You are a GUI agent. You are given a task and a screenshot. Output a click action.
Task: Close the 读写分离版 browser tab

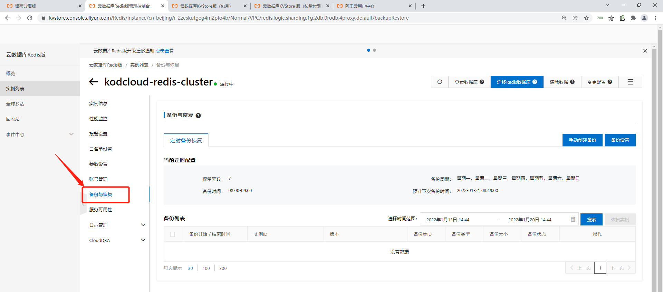click(80, 6)
